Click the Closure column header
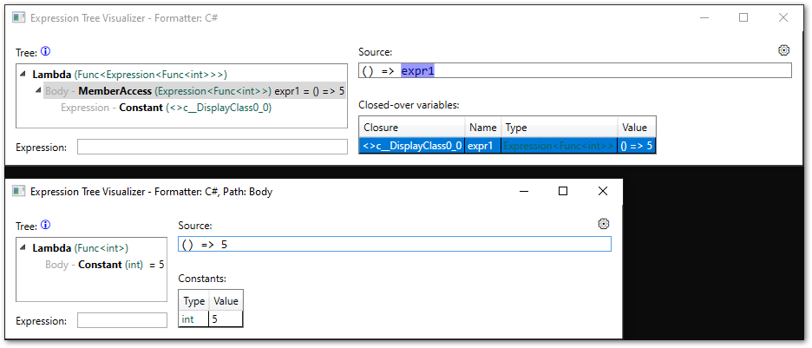 (x=411, y=128)
